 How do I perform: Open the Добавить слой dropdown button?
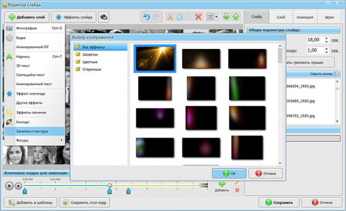coord(26,17)
